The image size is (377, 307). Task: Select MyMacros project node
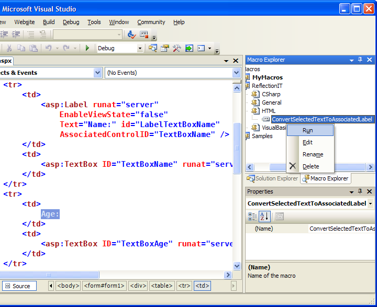coord(268,77)
